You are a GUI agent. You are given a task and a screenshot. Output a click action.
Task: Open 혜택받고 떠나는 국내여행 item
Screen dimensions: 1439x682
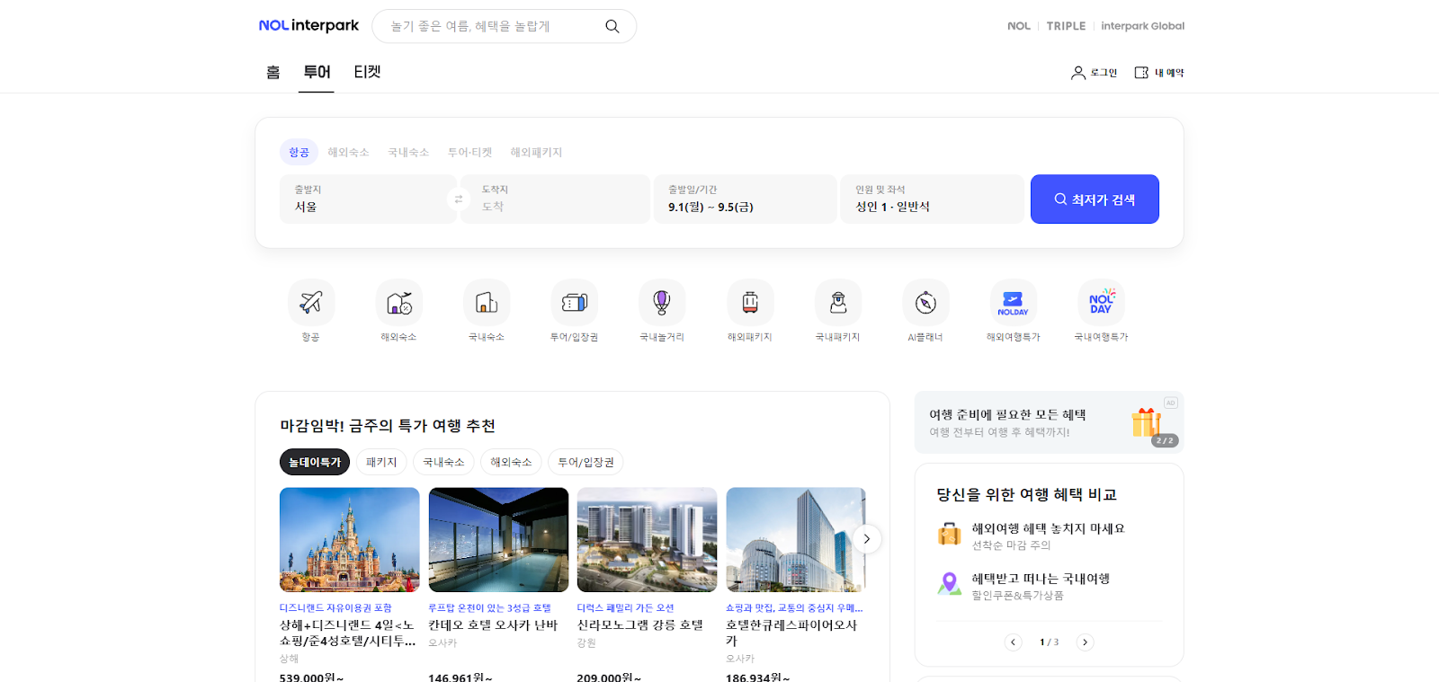point(1049,586)
